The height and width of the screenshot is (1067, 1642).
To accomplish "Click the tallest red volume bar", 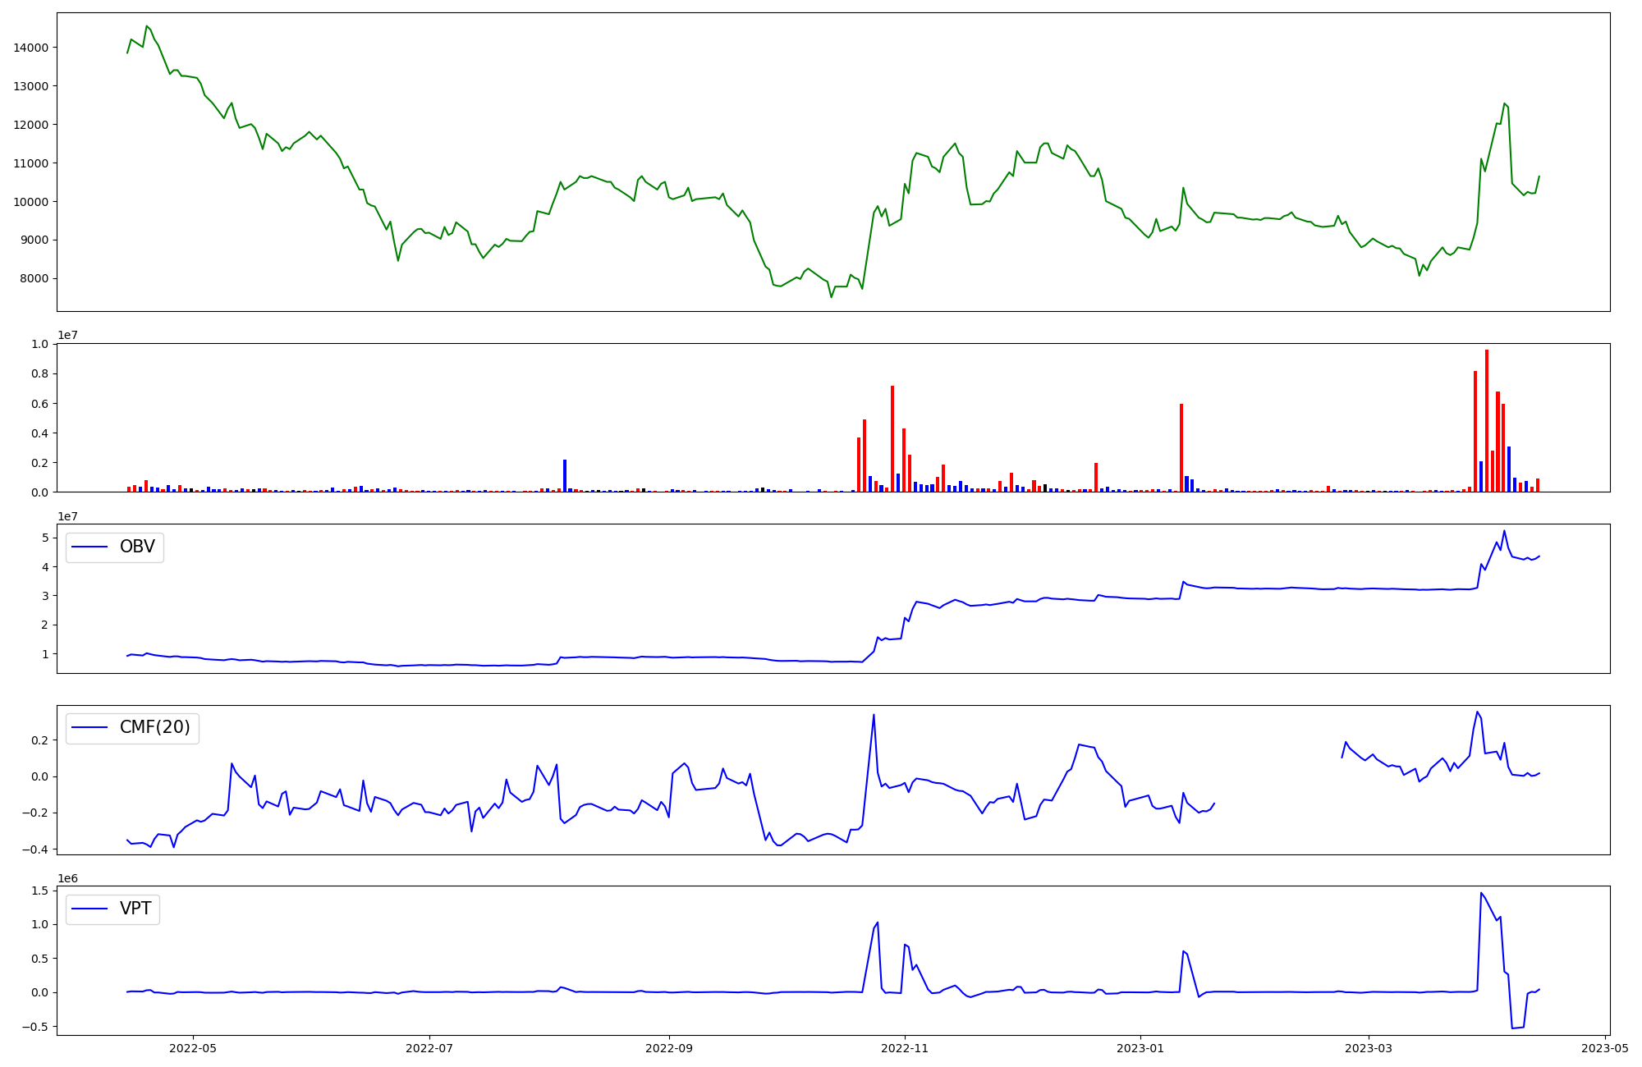I will [1486, 420].
